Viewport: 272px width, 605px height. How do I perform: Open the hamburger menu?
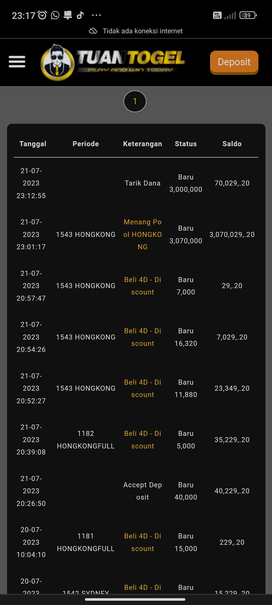pos(17,62)
